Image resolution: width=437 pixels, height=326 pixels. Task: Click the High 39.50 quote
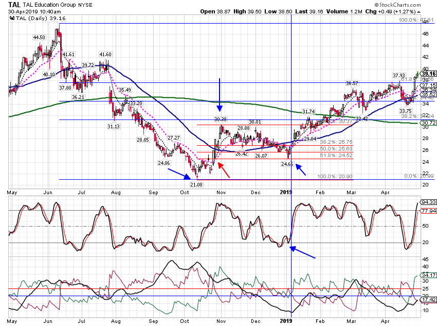click(247, 12)
